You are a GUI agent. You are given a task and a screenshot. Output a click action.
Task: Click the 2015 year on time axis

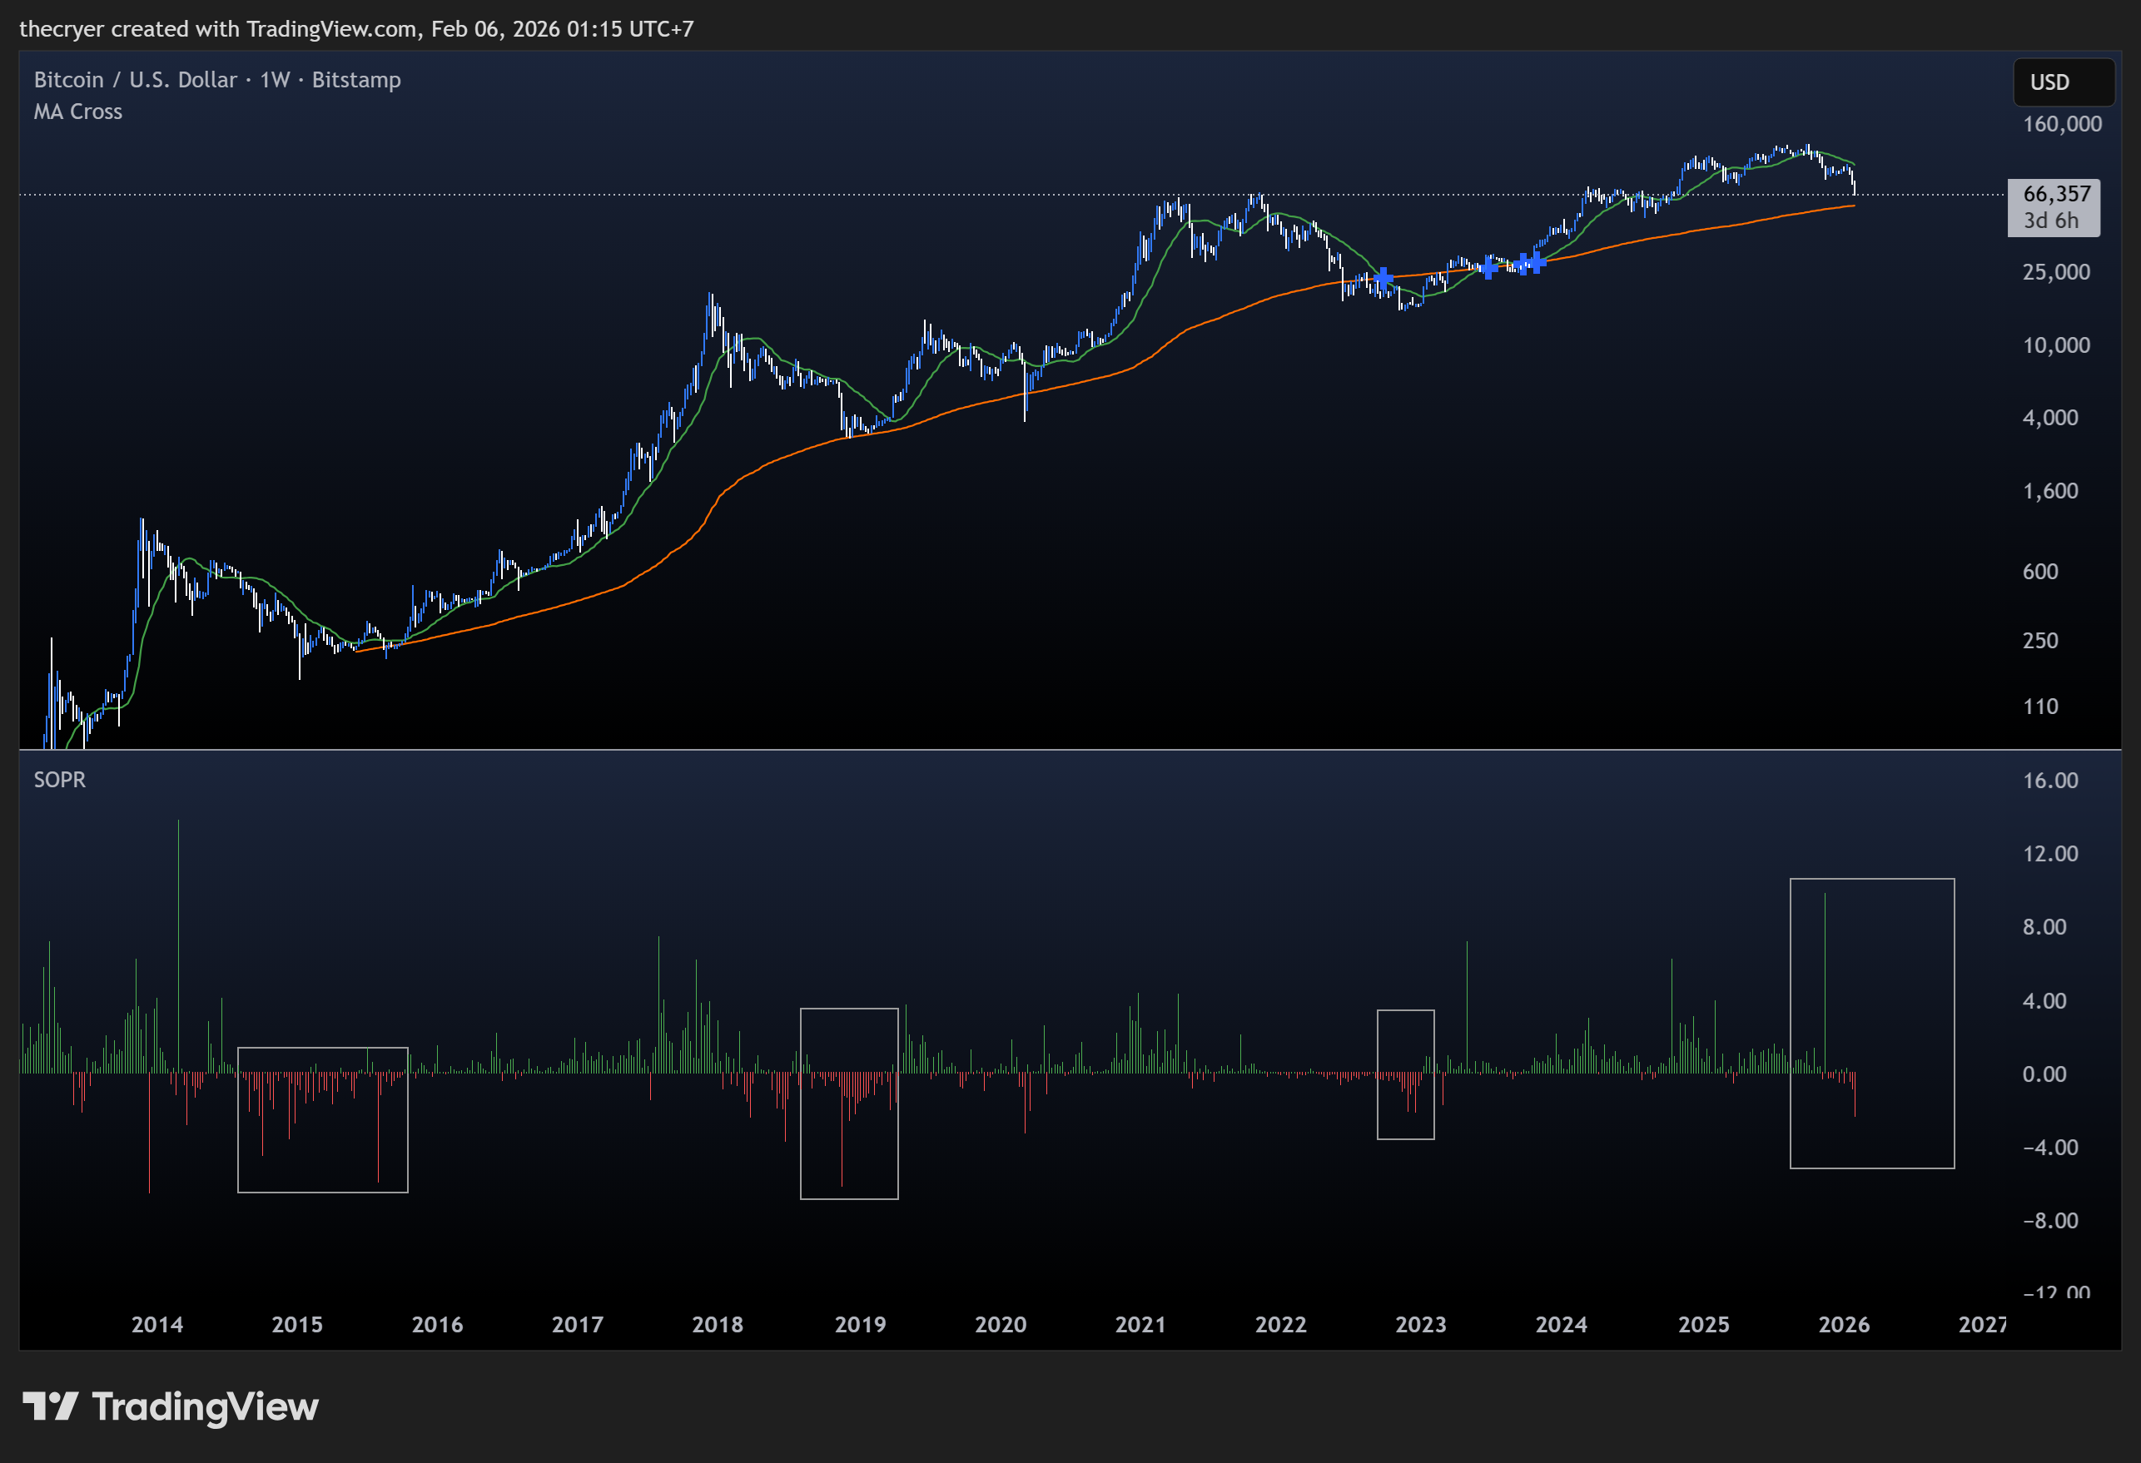pyautogui.click(x=297, y=1324)
